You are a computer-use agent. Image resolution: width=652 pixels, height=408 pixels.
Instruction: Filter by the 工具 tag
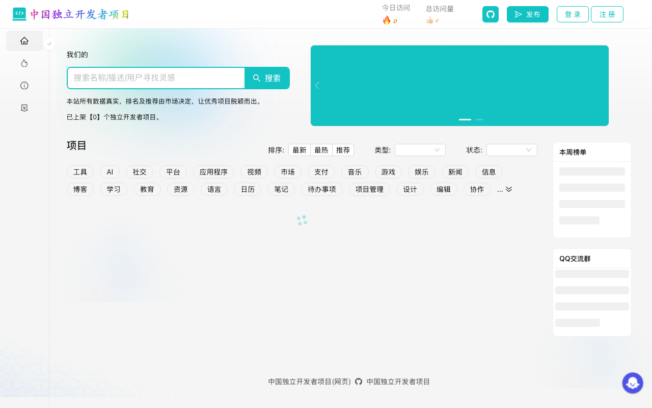click(x=80, y=172)
